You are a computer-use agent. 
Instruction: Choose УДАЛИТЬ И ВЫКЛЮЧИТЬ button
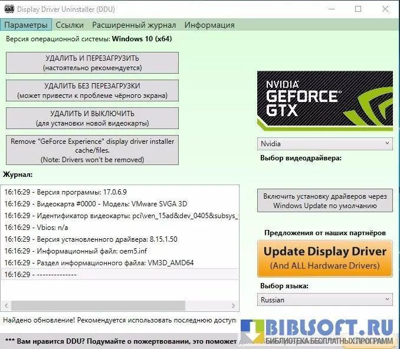92,118
